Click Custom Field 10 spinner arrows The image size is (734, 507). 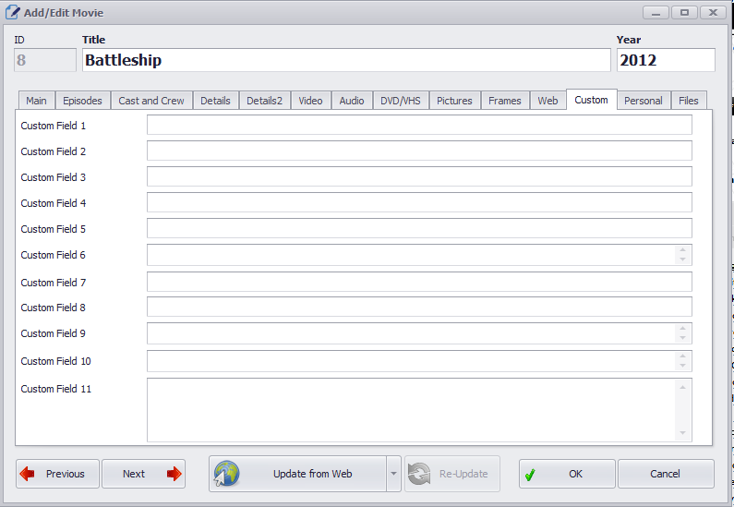(x=682, y=361)
